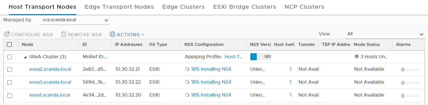The image size is (428, 105).
Task: Click the installing spinner icon for esxa2
Action: (187, 69)
